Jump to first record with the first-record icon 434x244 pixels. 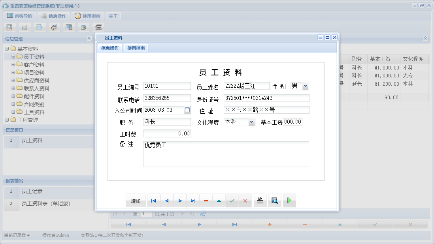153,201
